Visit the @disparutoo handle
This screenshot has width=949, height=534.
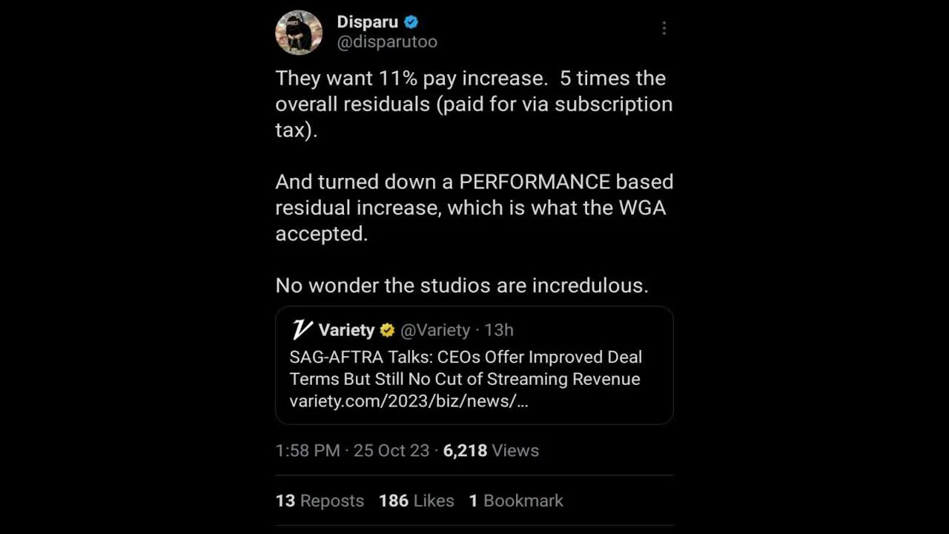[x=387, y=42]
